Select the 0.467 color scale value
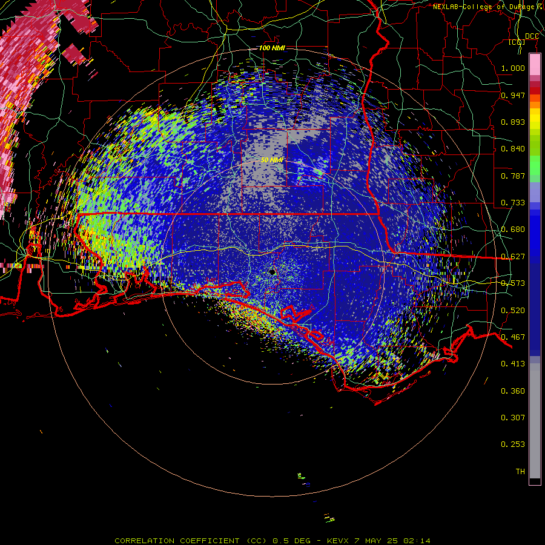 513,337
